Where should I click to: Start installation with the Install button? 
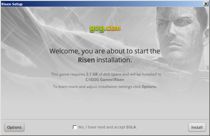pos(197,127)
